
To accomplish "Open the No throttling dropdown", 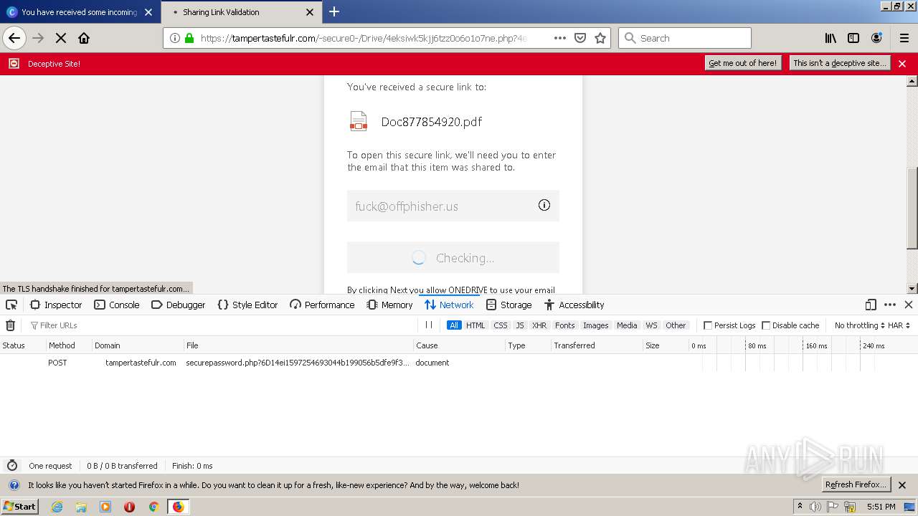I will click(x=859, y=325).
